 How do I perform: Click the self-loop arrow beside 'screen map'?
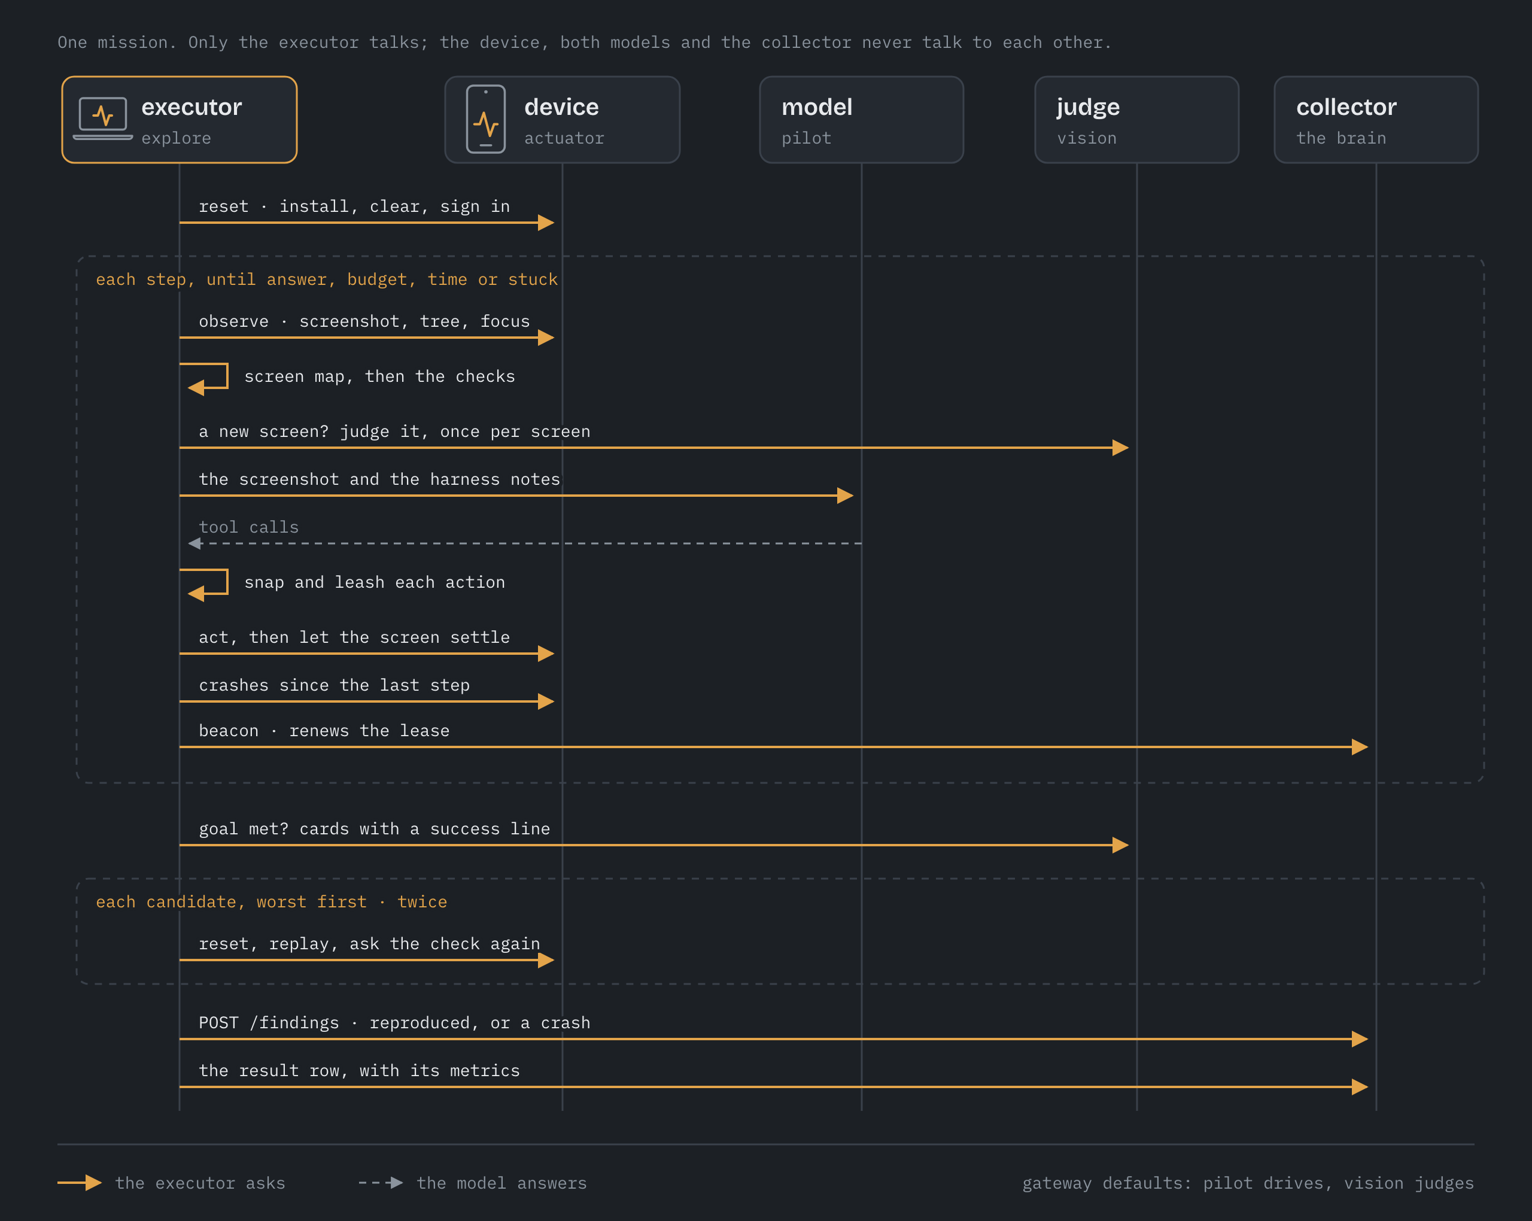208,379
